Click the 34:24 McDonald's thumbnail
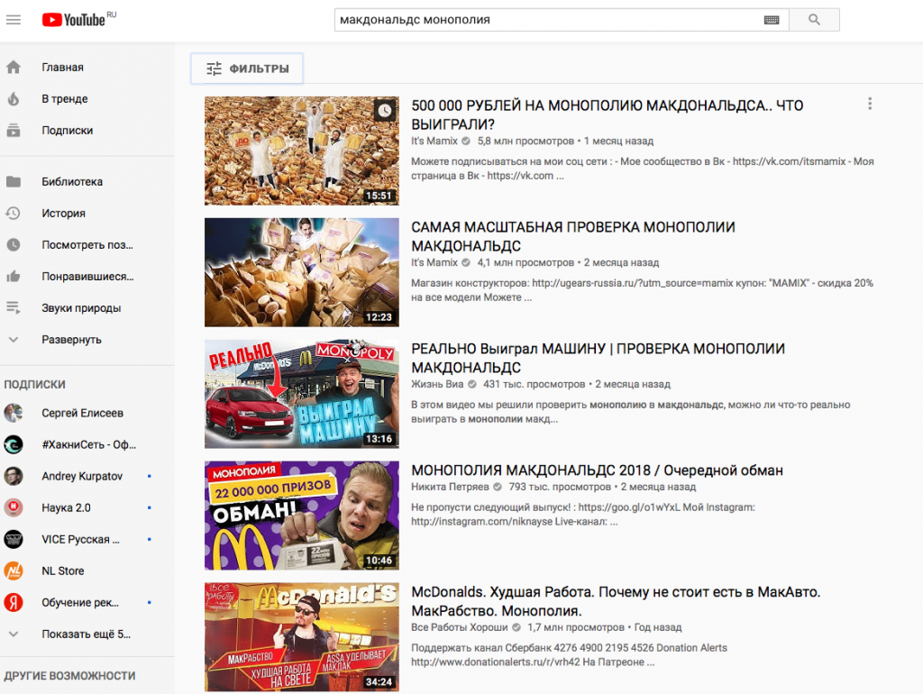923x694 pixels. click(x=301, y=637)
